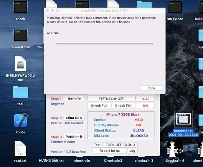This screenshot has width=203, height=167.
Task: Click the checkra1n 3 desktop label
Action: coord(144,161)
